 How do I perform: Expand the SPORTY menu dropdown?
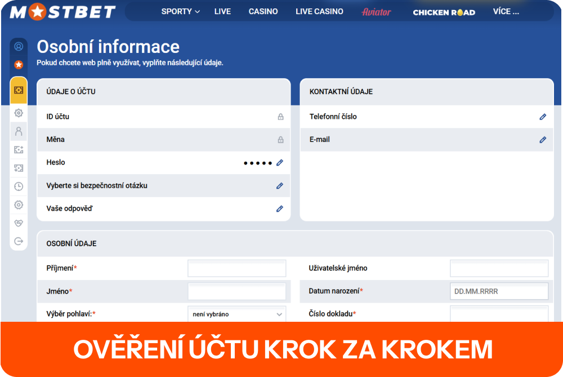pyautogui.click(x=181, y=11)
